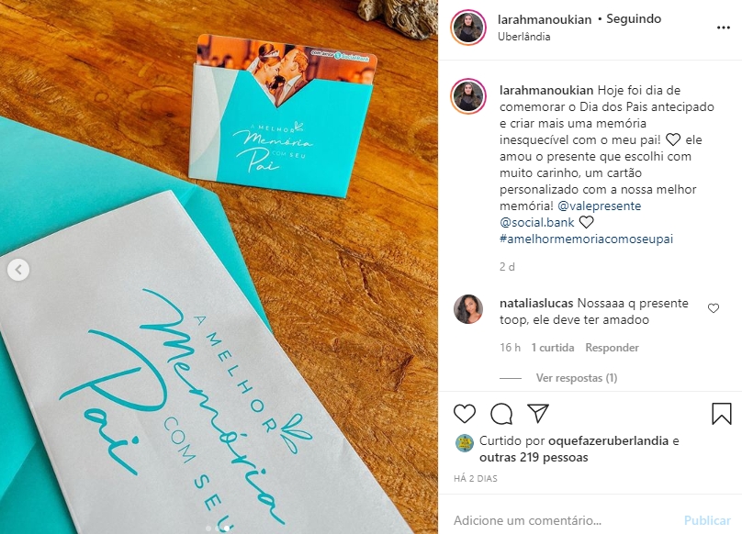Share post via paper plane icon
Screen dimensions: 742x534
pos(538,414)
